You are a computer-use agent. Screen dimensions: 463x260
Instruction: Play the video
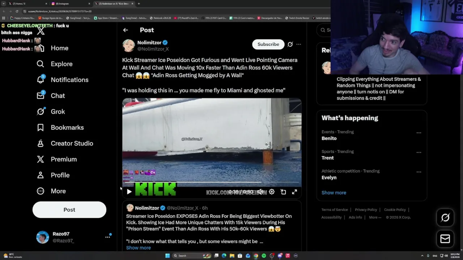tap(129, 192)
